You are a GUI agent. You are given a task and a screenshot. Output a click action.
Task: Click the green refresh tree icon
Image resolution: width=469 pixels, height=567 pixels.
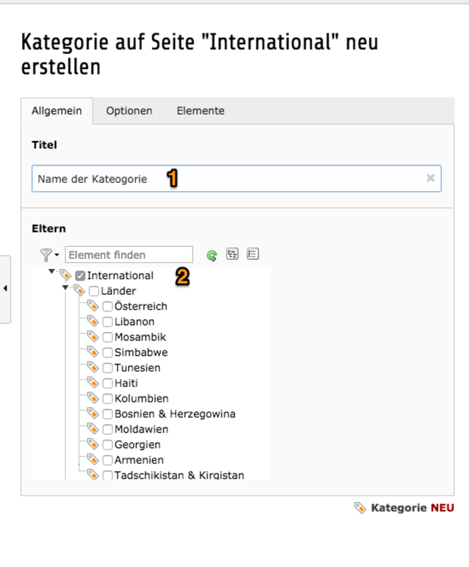(x=212, y=256)
